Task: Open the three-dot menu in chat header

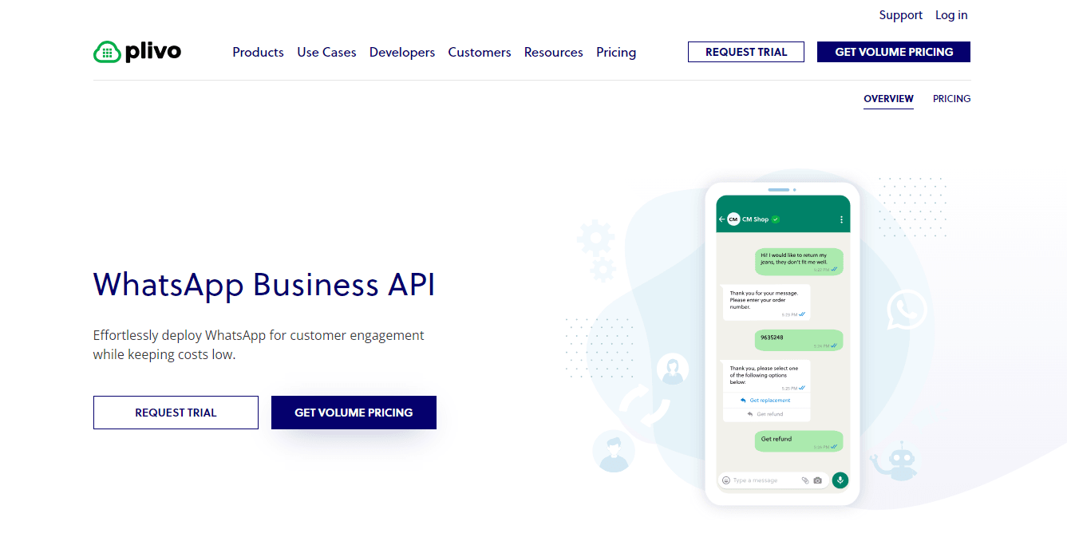Action: tap(841, 219)
